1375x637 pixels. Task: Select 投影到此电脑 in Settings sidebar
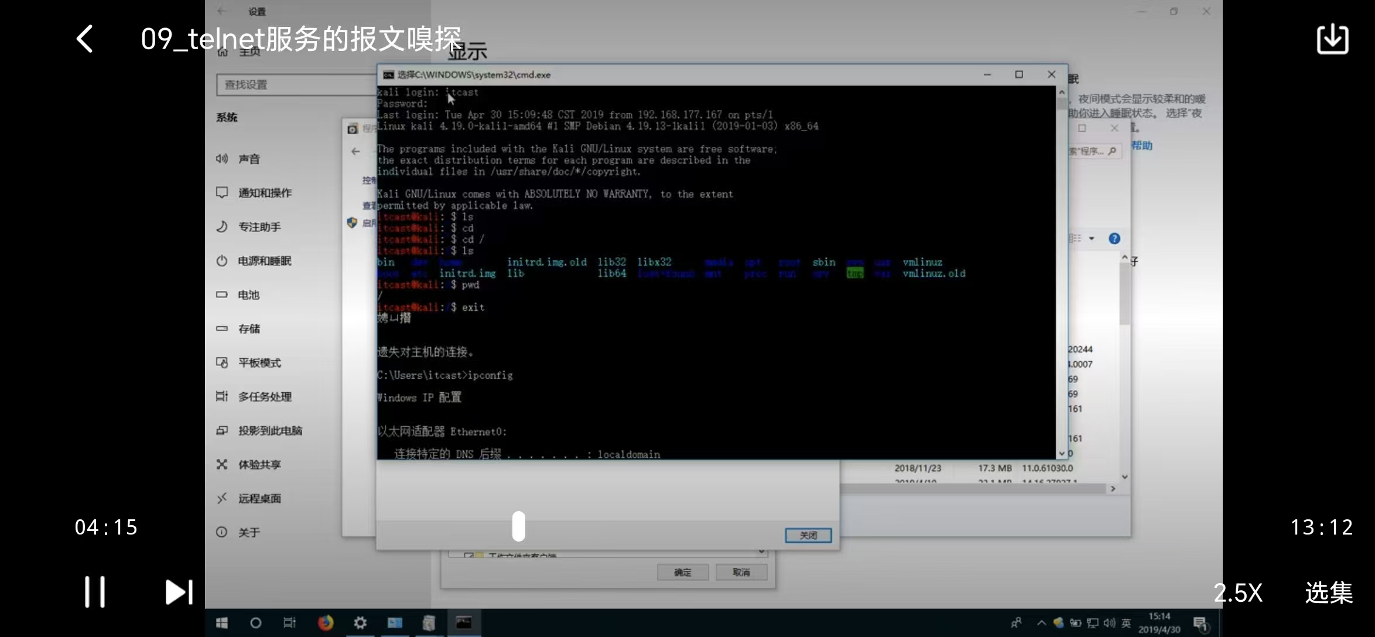point(270,430)
